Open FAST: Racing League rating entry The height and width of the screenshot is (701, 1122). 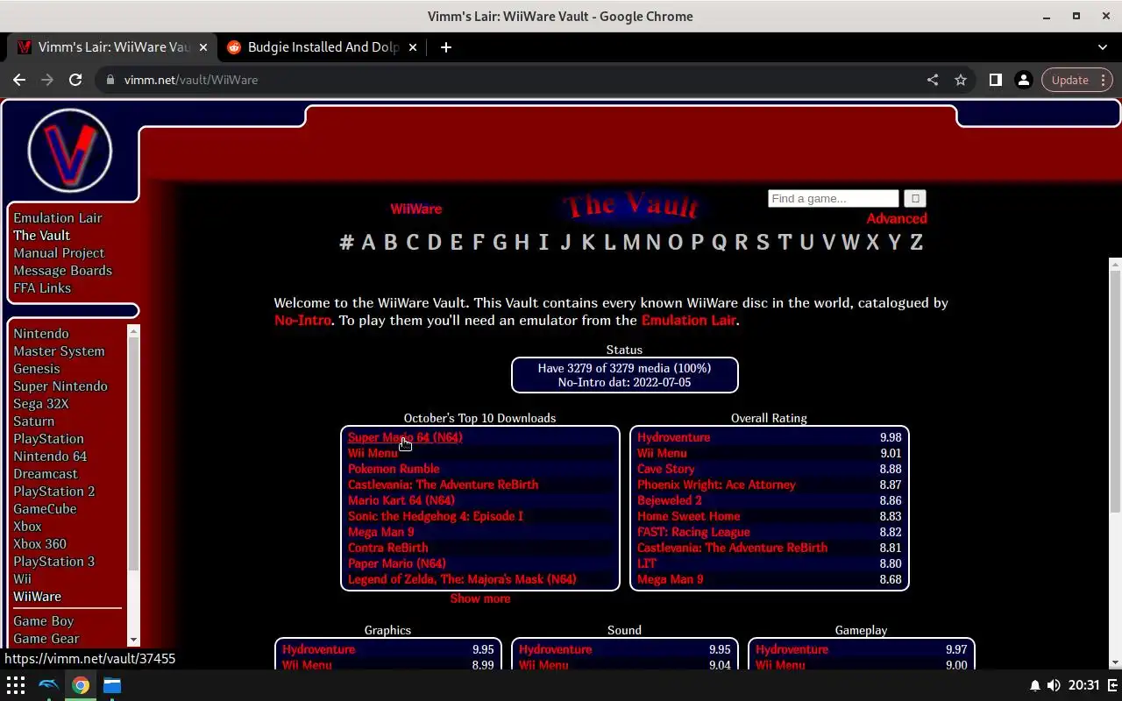pos(693,532)
